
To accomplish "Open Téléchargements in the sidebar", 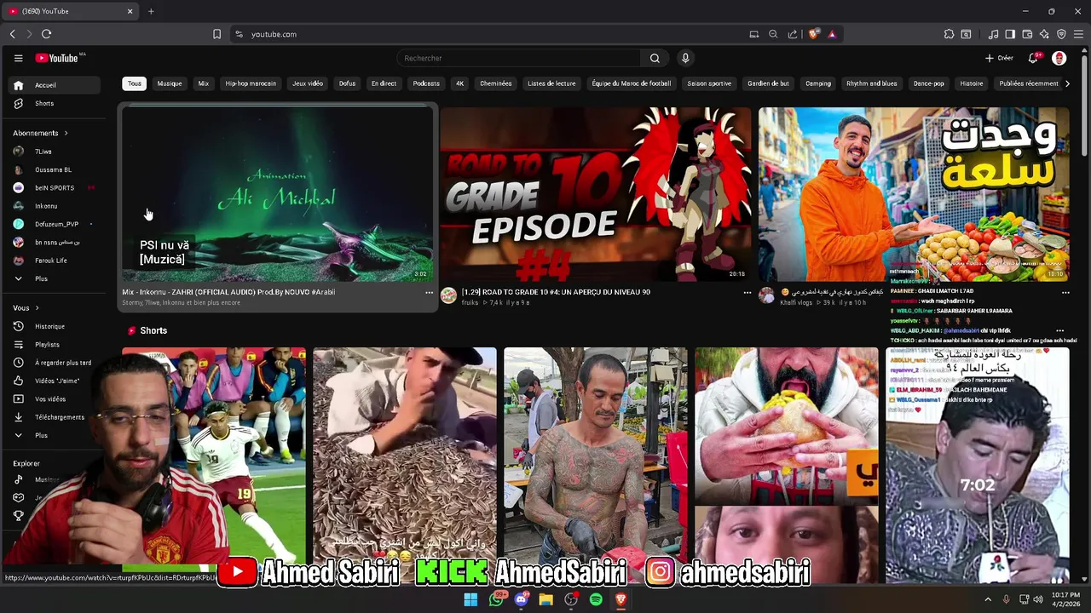I will pos(54,417).
